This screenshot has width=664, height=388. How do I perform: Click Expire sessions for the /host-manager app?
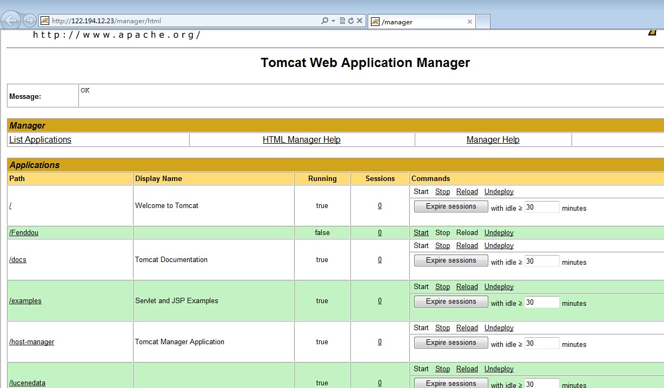point(451,343)
